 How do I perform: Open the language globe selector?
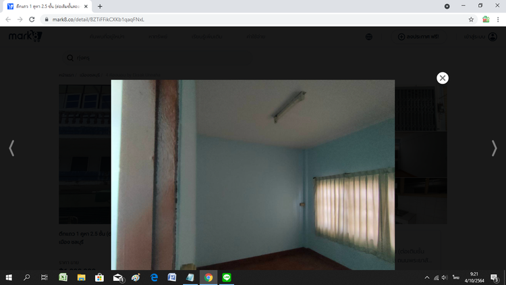pyautogui.click(x=369, y=36)
